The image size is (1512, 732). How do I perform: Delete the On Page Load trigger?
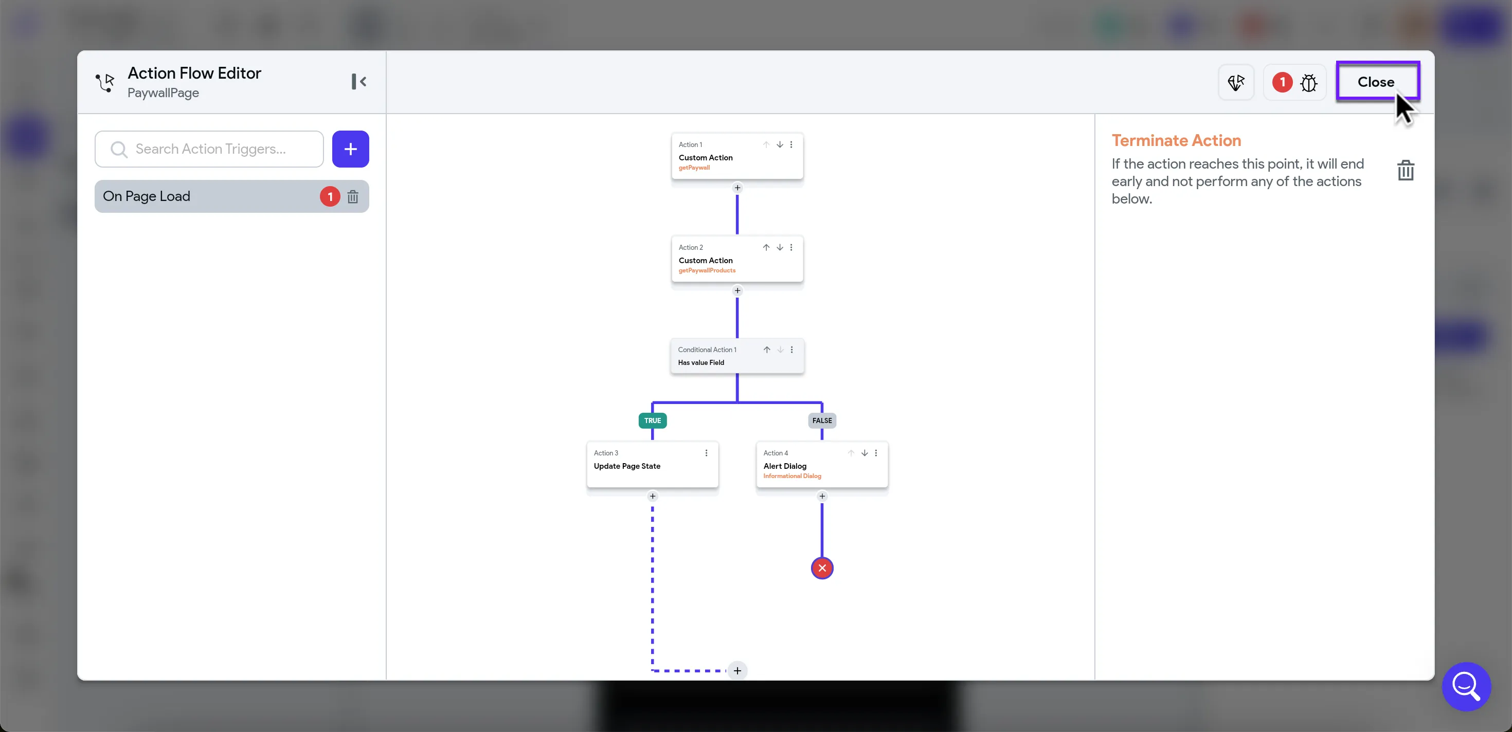coord(353,196)
